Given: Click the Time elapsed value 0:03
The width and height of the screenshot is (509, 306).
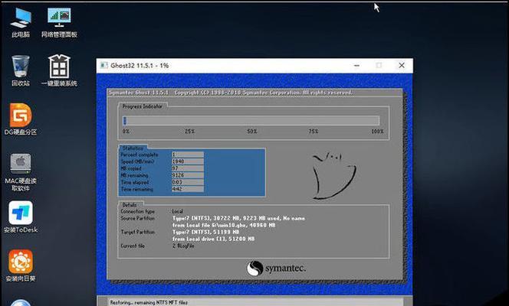Looking at the screenshot, I should (188, 182).
